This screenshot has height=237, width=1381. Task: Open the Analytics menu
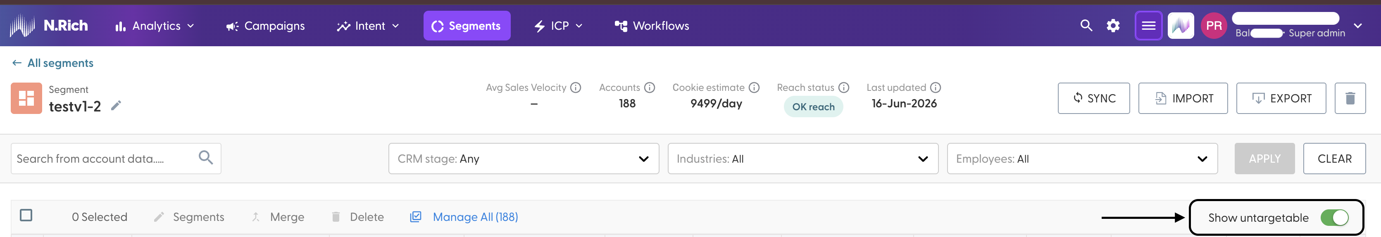click(x=155, y=26)
